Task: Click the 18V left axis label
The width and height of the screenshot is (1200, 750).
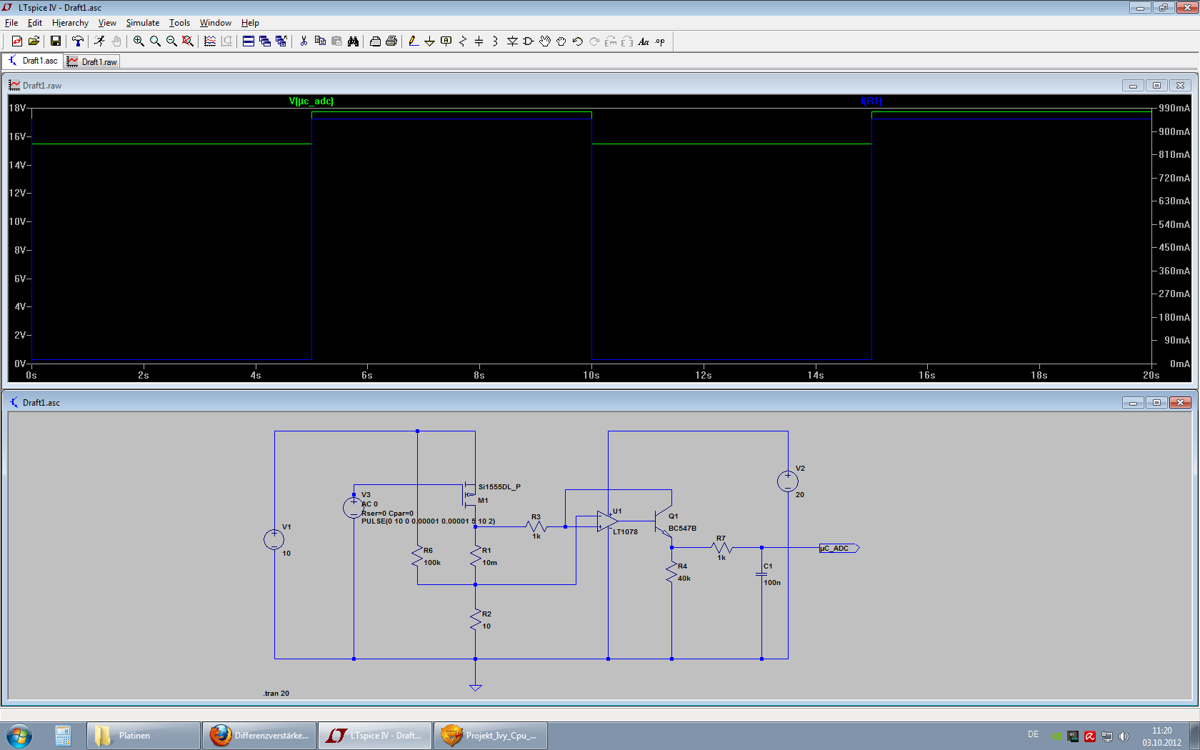Action: tap(17, 108)
